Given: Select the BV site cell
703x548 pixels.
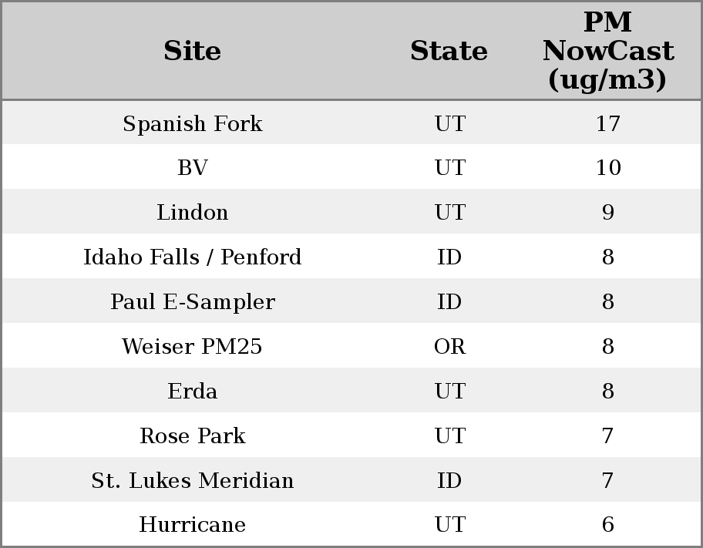Looking at the screenshot, I should 193,168.
